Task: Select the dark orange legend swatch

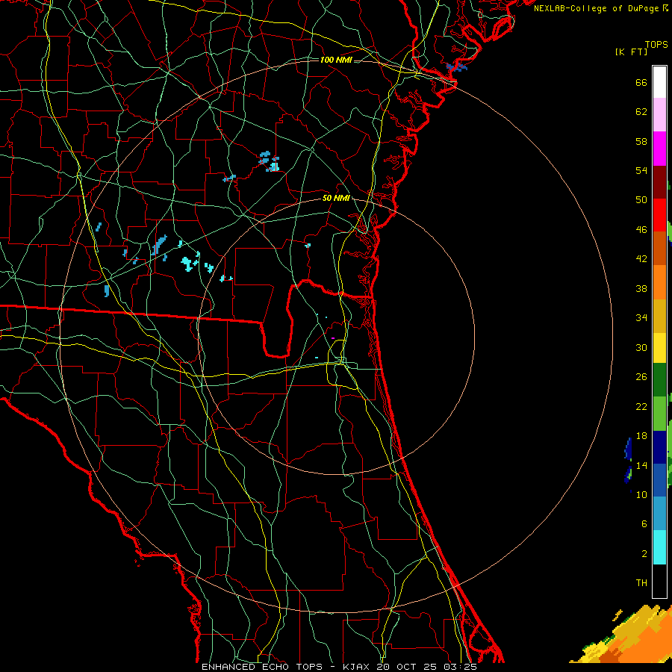Action: click(x=659, y=249)
